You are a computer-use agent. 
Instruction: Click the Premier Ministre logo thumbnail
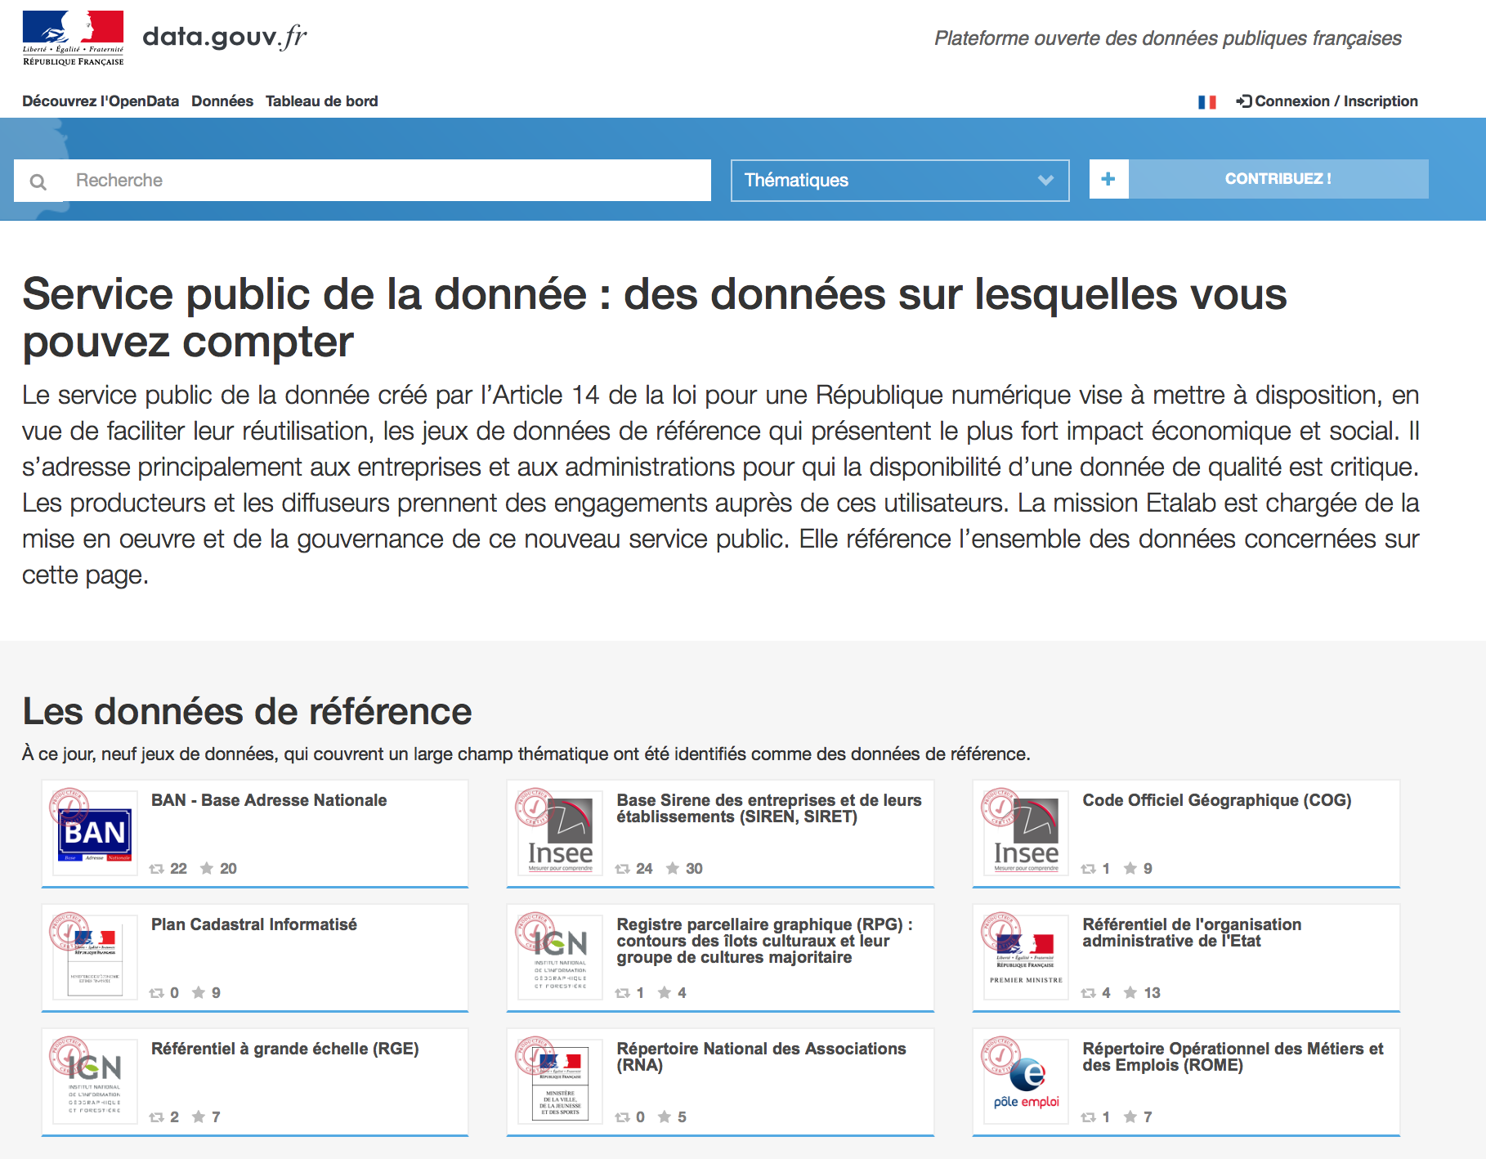1027,959
